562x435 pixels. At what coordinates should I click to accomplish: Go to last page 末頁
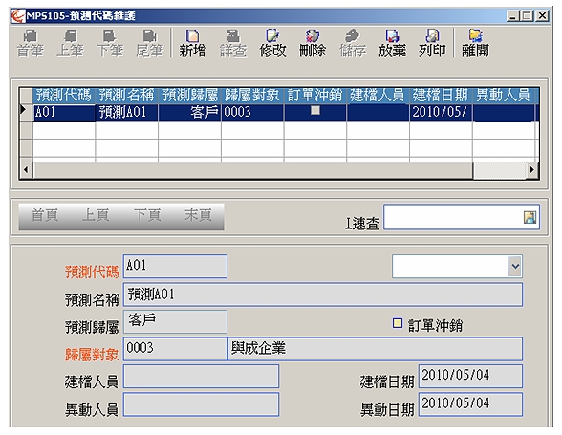[x=198, y=215]
